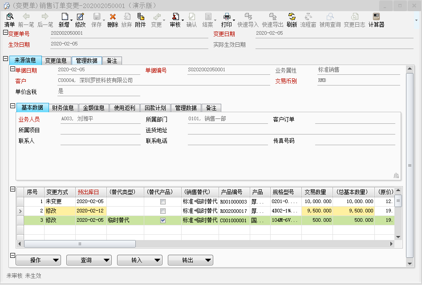Image resolution: width=422 pixels, height=285 pixels.
Task: Toggle 替代产品 checkbox in row 2
Action: pyautogui.click(x=163, y=211)
